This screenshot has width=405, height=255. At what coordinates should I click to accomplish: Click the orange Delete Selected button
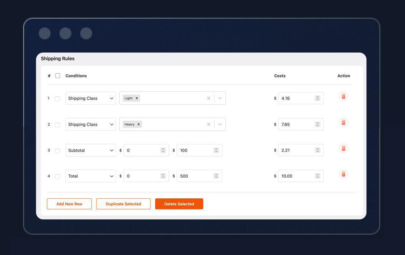tap(179, 204)
